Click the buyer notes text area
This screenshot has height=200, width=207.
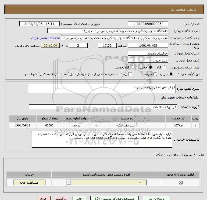(x=102, y=139)
